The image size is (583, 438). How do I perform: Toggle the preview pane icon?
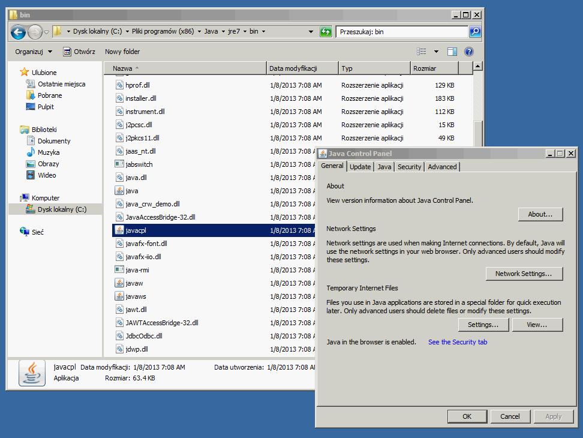[452, 52]
